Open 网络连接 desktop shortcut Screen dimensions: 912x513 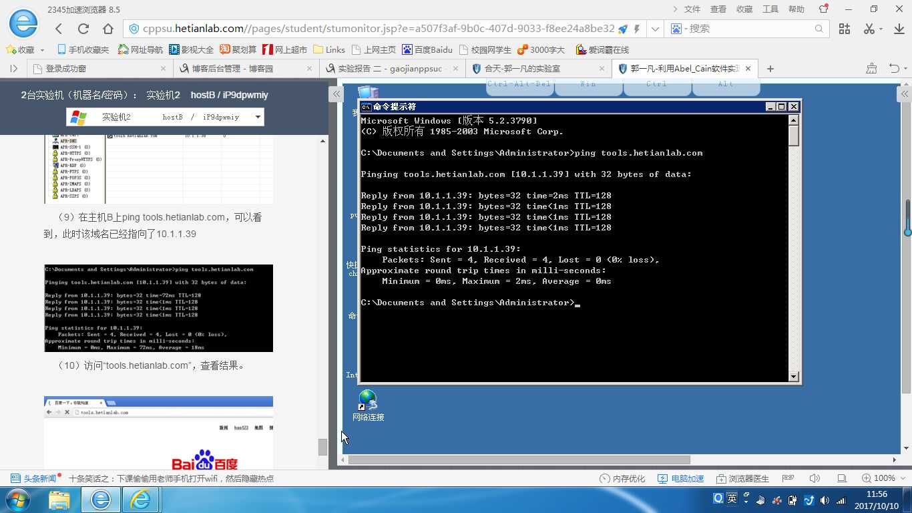point(368,405)
